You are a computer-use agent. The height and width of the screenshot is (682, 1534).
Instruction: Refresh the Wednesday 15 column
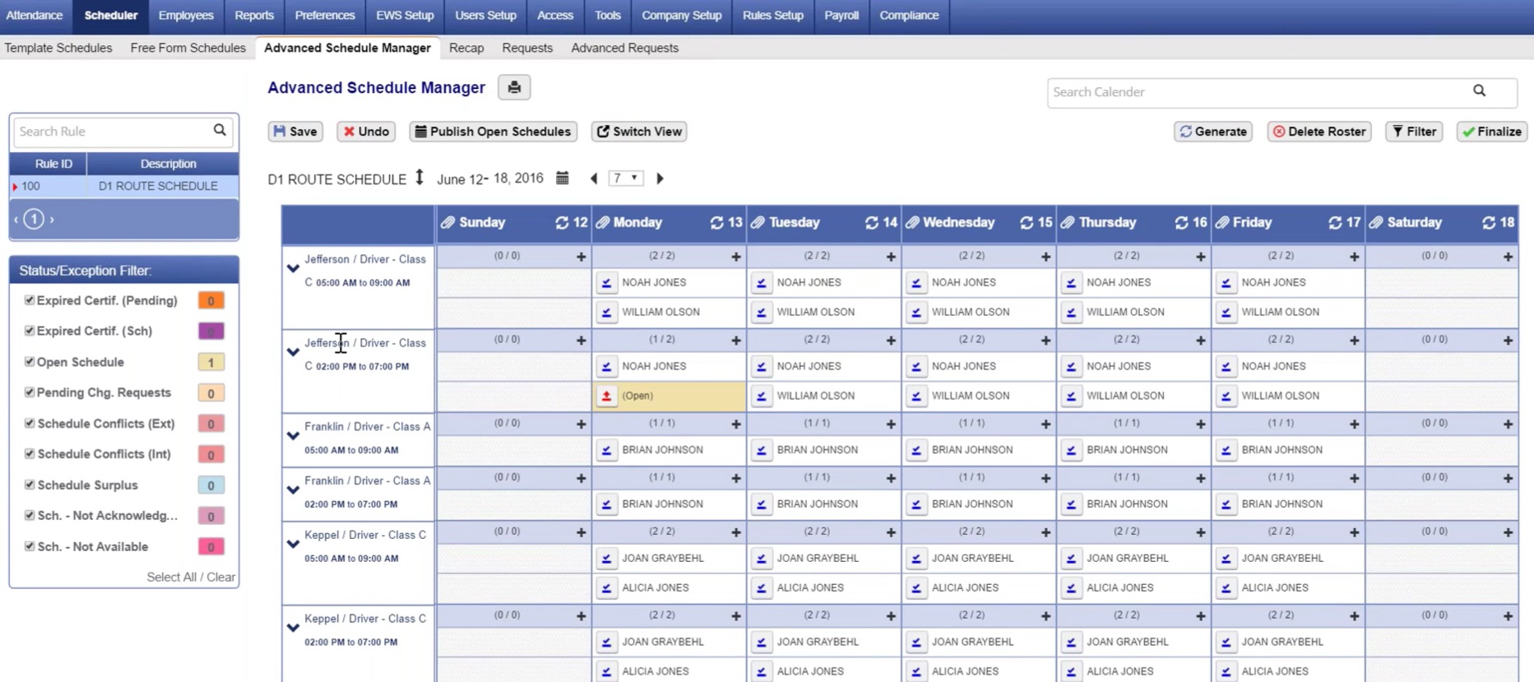click(x=1027, y=222)
